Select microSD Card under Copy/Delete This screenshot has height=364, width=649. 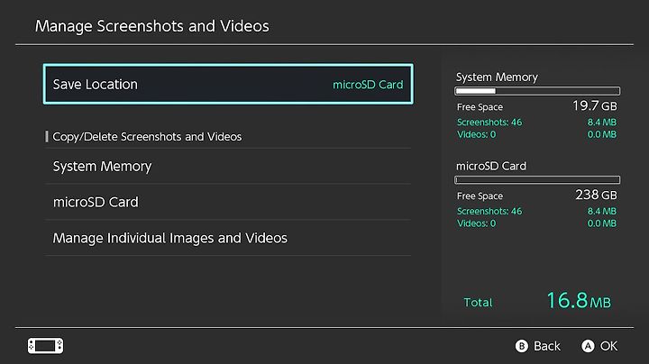pos(228,202)
